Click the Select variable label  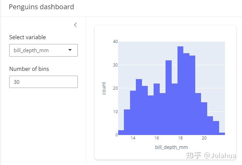pyautogui.click(x=27, y=37)
